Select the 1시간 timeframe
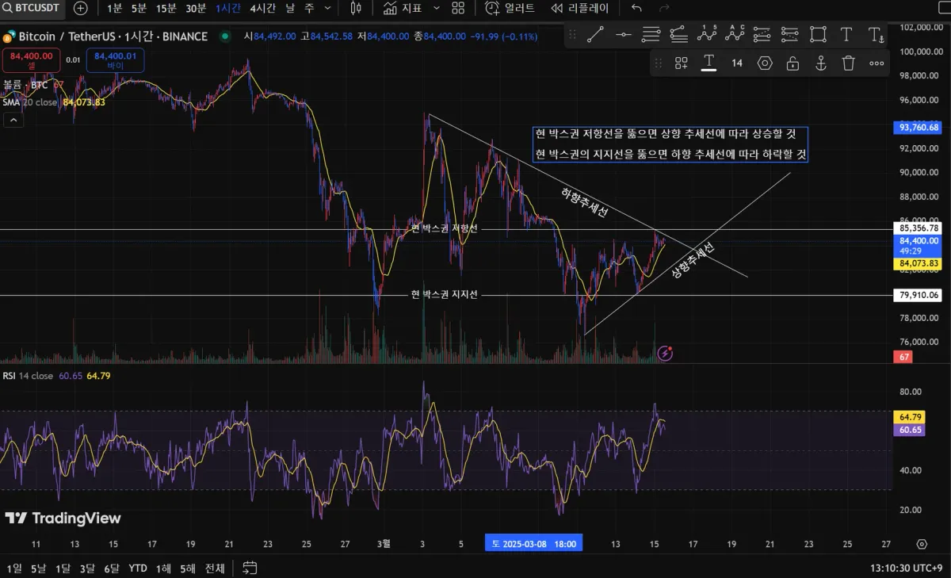Image resolution: width=951 pixels, height=578 pixels. [228, 9]
